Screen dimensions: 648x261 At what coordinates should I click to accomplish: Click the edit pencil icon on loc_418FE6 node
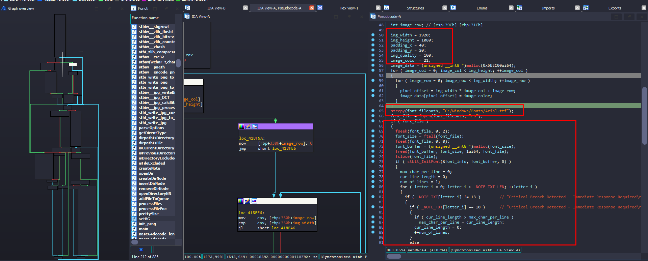pyautogui.click(x=248, y=201)
